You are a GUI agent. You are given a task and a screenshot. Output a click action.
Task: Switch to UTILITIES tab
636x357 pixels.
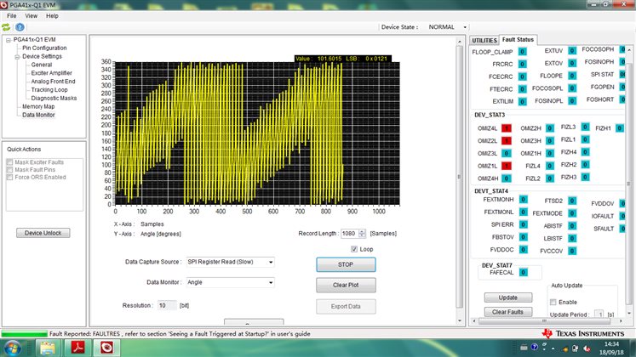(x=484, y=41)
